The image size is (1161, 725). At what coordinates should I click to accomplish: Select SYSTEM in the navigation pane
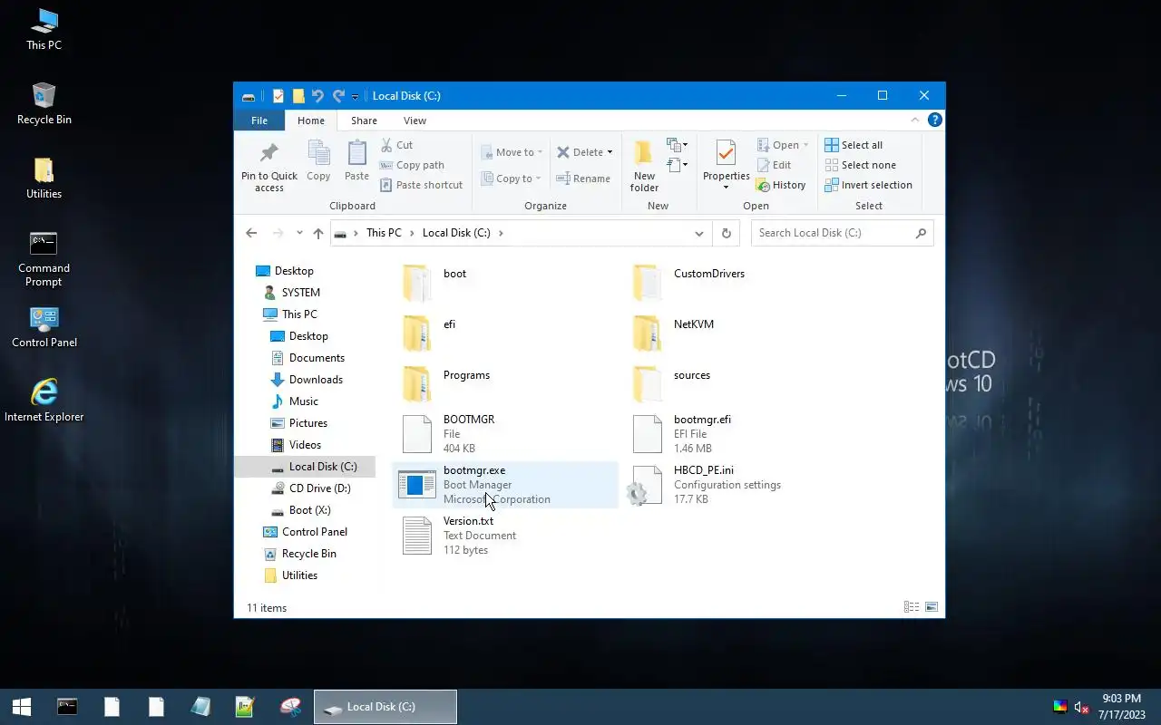click(x=292, y=293)
